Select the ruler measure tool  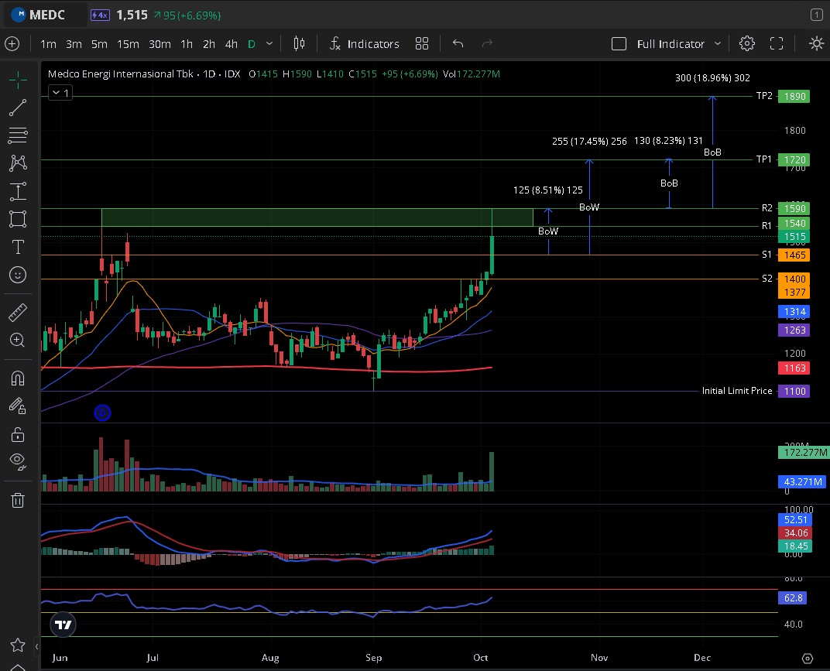tap(18, 313)
